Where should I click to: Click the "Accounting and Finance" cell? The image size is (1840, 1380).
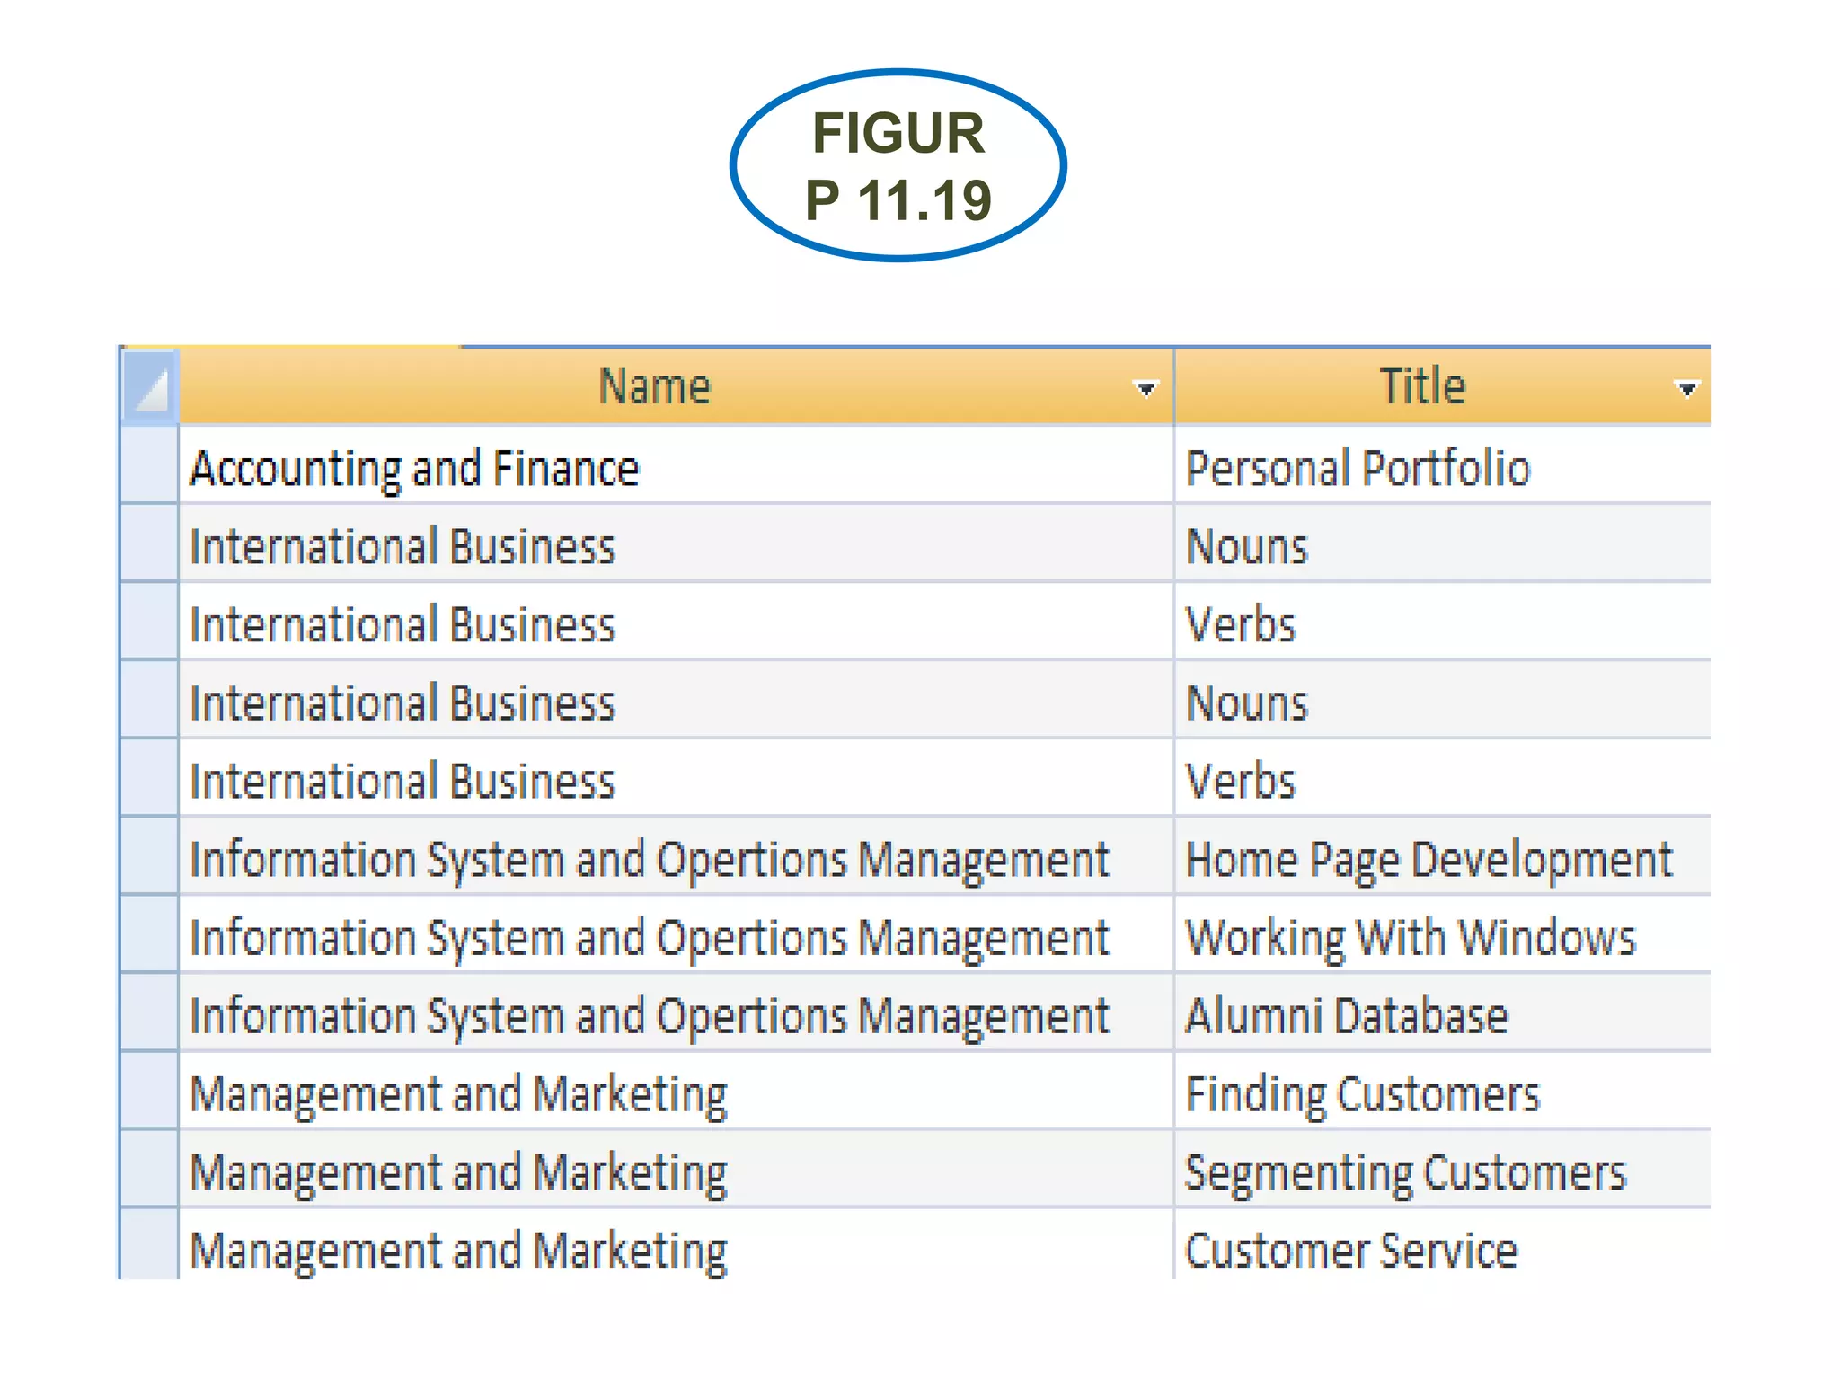click(x=414, y=468)
